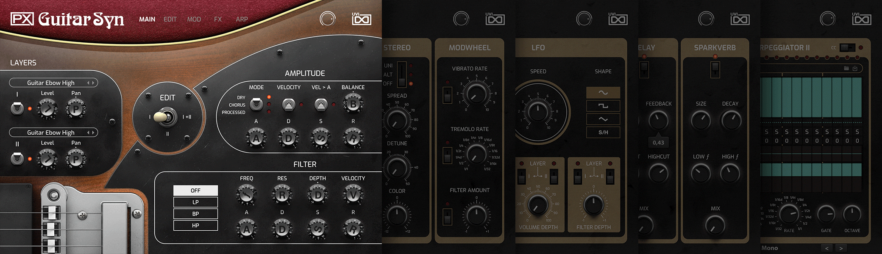Click the Layer II Level knob
Image resolution: width=882 pixels, height=254 pixels.
pyautogui.click(x=47, y=159)
